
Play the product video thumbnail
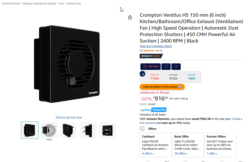(x=49, y=130)
